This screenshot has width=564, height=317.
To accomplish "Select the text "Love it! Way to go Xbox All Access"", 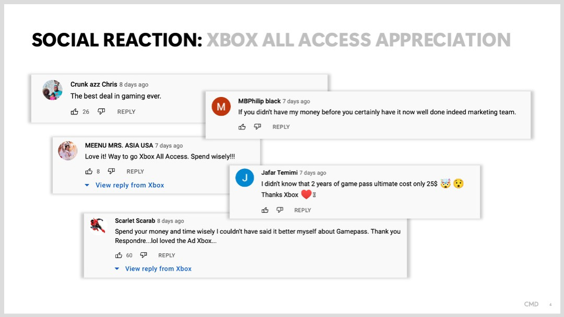I will click(137, 157).
